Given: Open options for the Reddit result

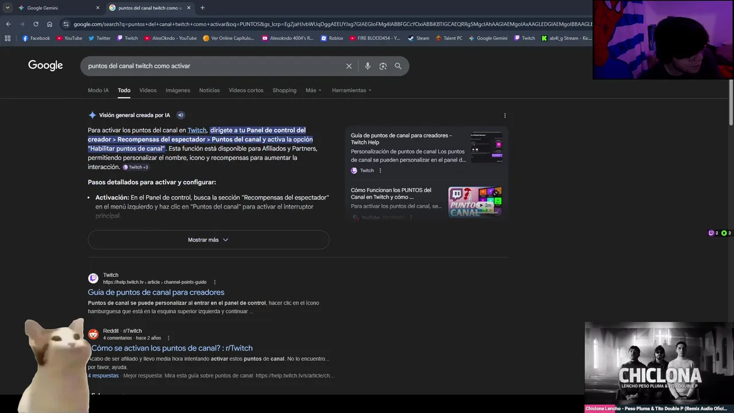Looking at the screenshot, I should [x=169, y=338].
